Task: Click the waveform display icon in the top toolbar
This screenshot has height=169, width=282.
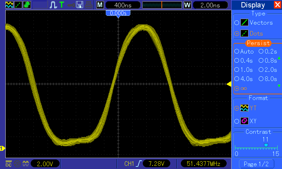Action: pyautogui.click(x=10, y=5)
